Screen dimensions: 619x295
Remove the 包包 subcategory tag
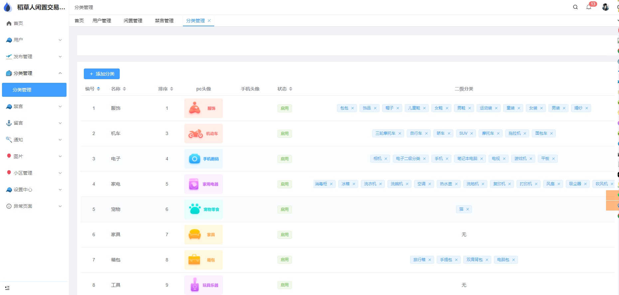pyautogui.click(x=353, y=108)
